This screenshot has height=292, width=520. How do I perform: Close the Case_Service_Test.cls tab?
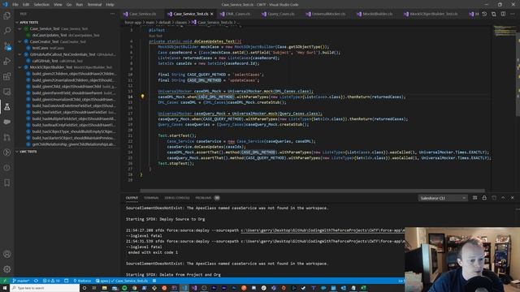(212, 14)
